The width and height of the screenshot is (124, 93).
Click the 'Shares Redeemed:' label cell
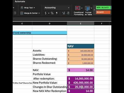tap(50, 63)
